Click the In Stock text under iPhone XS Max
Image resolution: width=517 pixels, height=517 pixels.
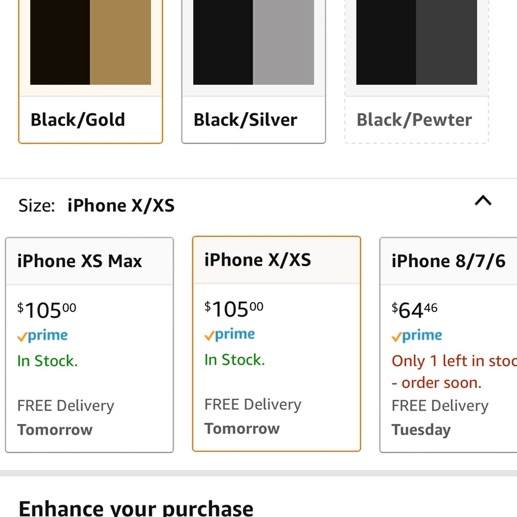tap(47, 361)
